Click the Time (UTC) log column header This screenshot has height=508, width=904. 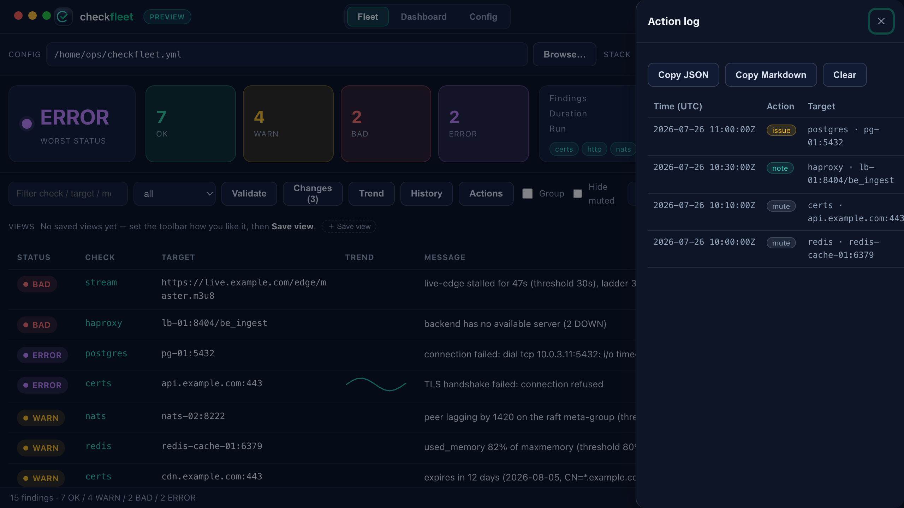(x=678, y=106)
